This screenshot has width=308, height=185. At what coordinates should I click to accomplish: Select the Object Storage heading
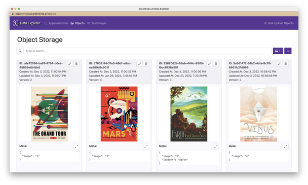click(x=40, y=40)
